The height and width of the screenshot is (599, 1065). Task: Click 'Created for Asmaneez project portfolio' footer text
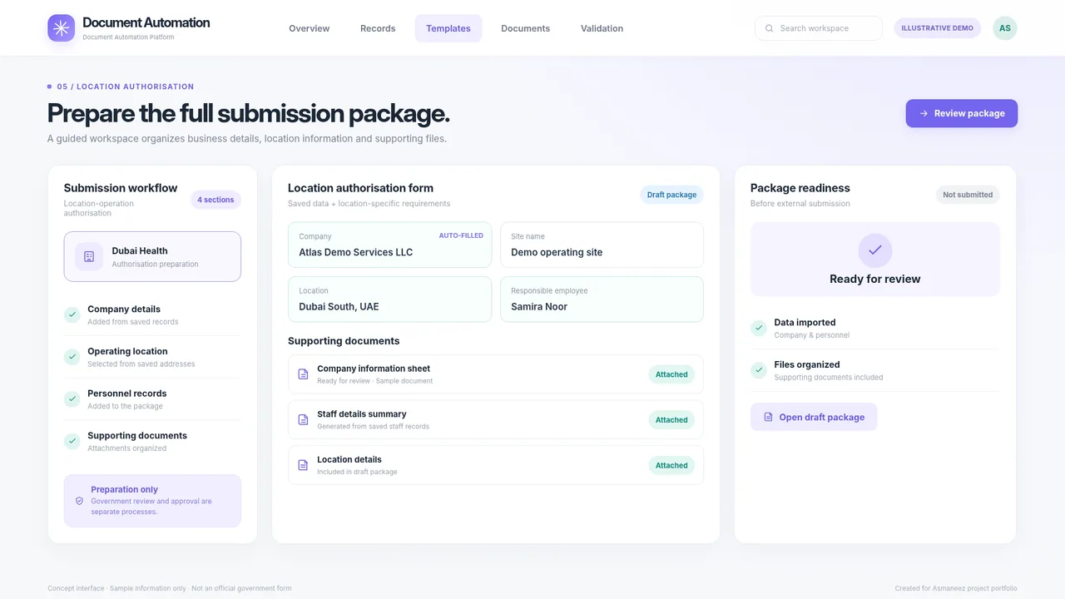click(x=956, y=588)
